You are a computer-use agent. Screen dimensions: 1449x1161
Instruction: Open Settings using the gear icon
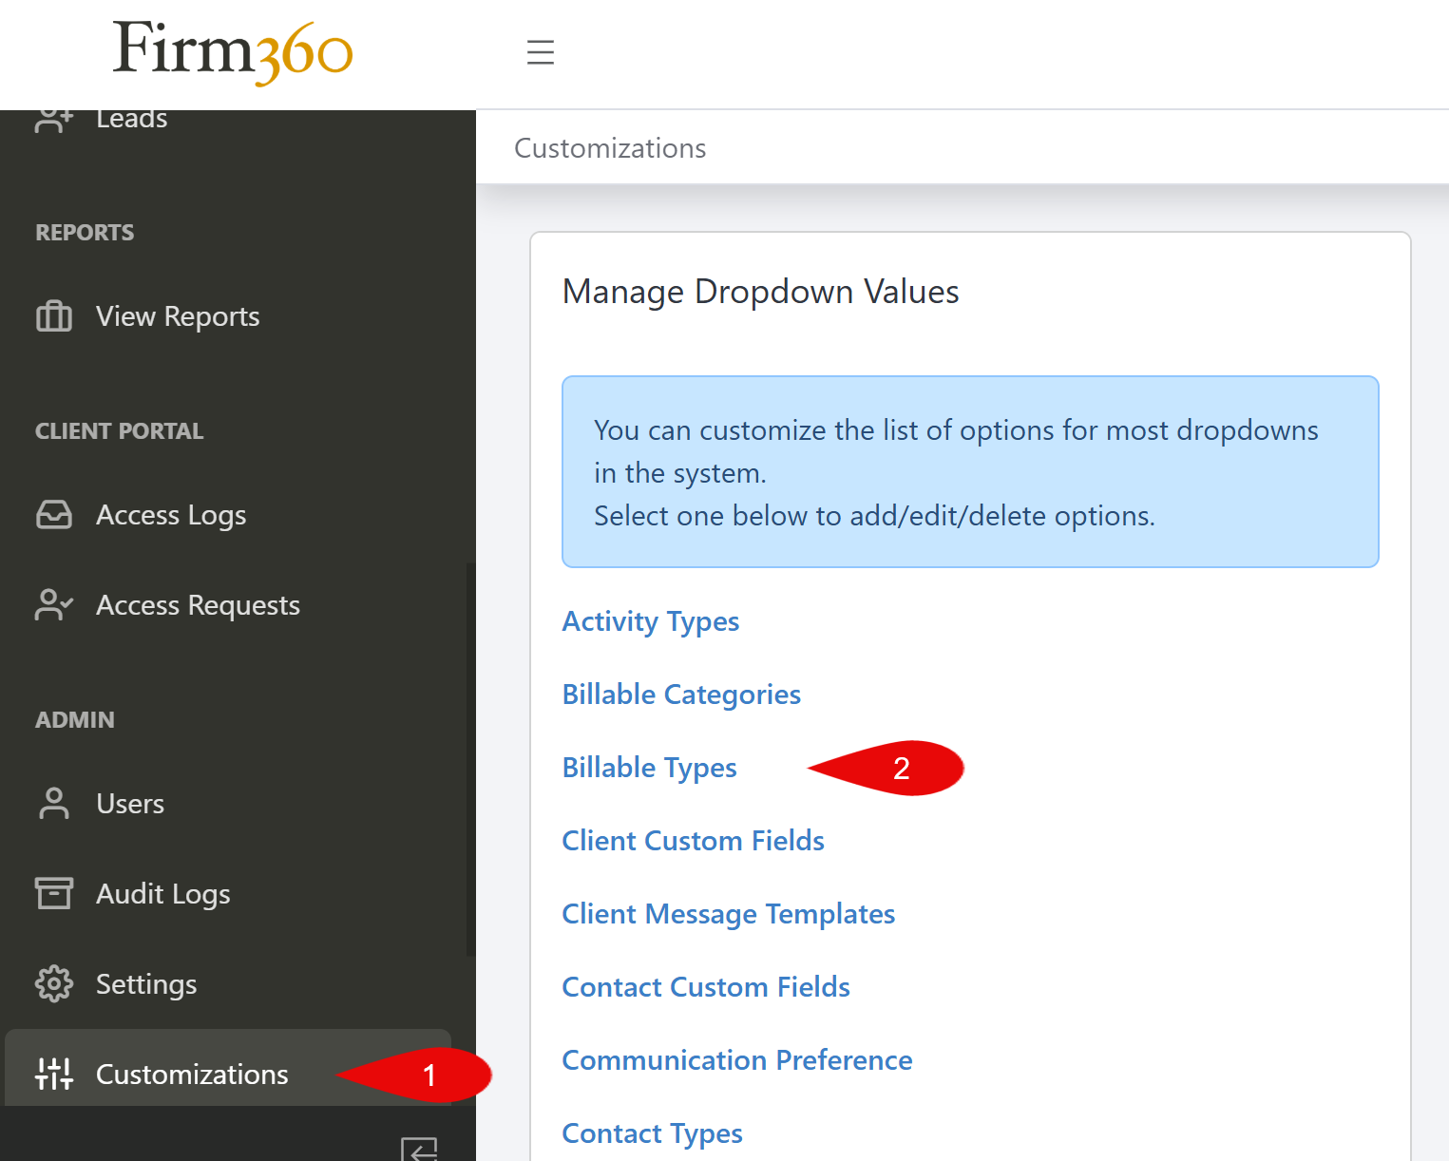[54, 984]
